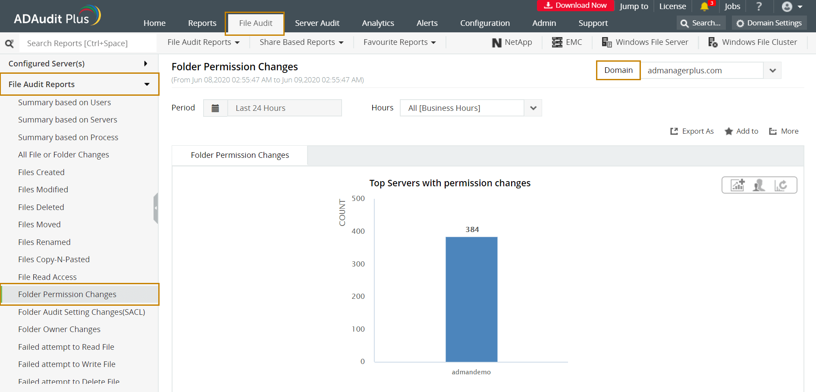Viewport: 816px width, 392px height.
Task: Open the help question mark
Action: click(759, 6)
